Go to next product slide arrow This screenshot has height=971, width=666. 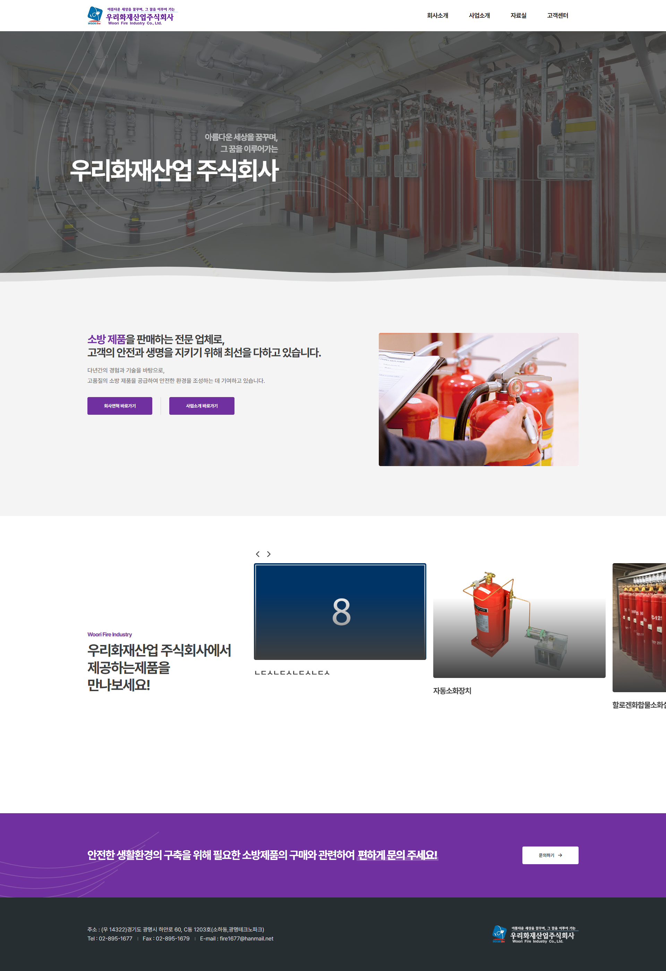click(x=269, y=553)
